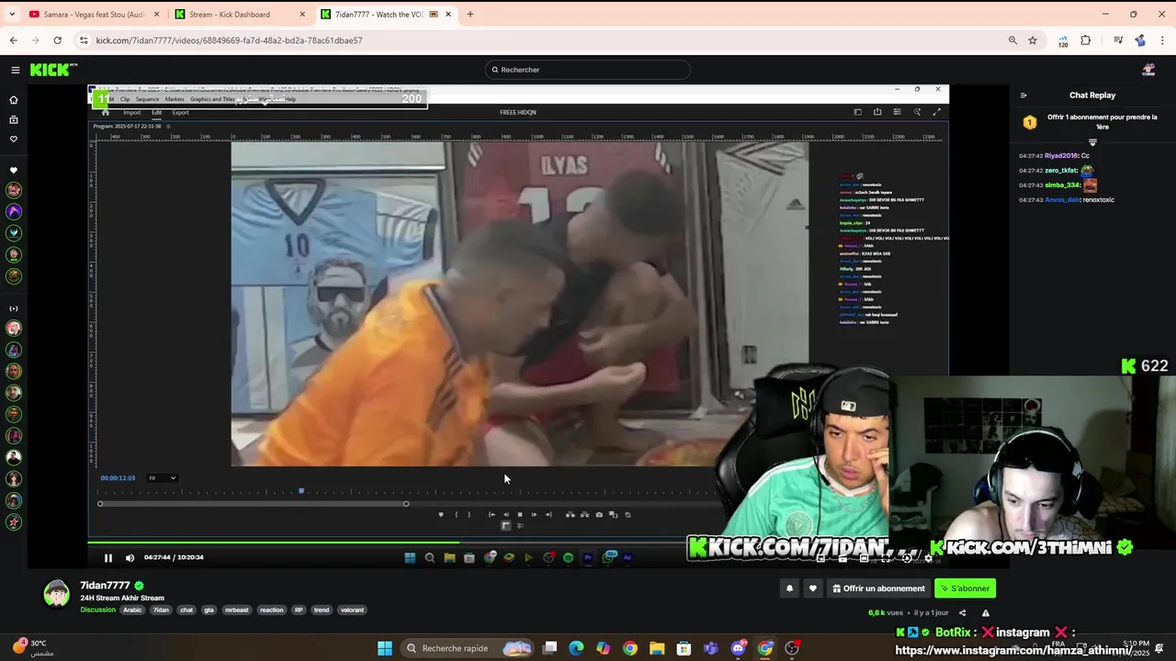Expand the chat scroll-down arrow indicator
1176x661 pixels.
click(1092, 142)
